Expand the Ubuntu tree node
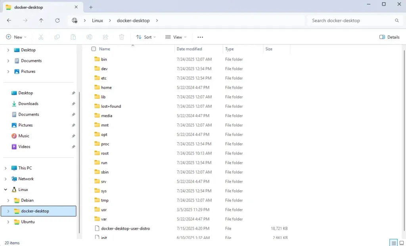The height and width of the screenshot is (246, 406). coord(8,222)
